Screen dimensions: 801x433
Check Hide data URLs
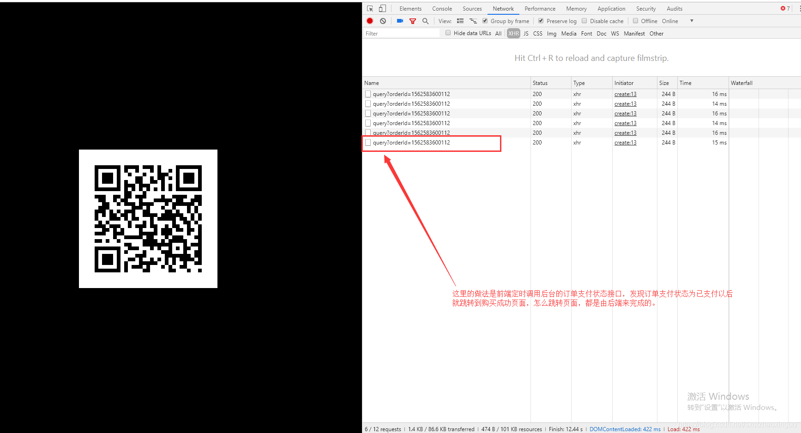(448, 33)
